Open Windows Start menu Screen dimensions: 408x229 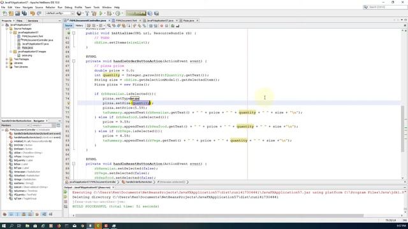click(4, 226)
